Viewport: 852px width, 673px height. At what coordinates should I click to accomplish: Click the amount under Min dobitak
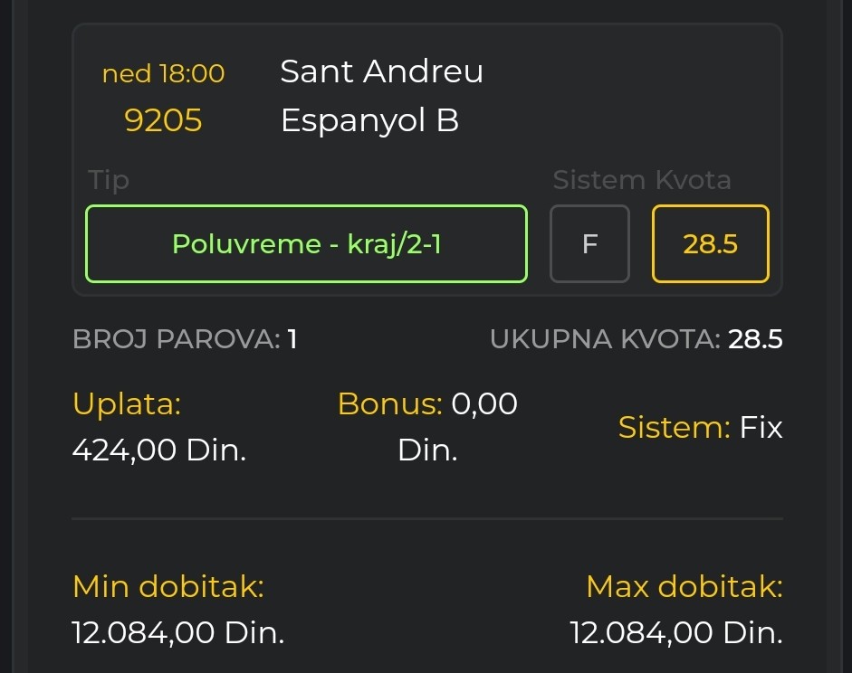[178, 632]
